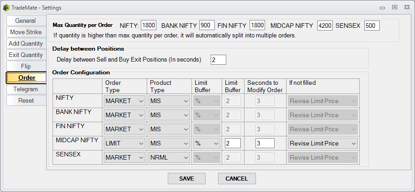Open NIFTY Product Type dropdown

pyautogui.click(x=169, y=101)
